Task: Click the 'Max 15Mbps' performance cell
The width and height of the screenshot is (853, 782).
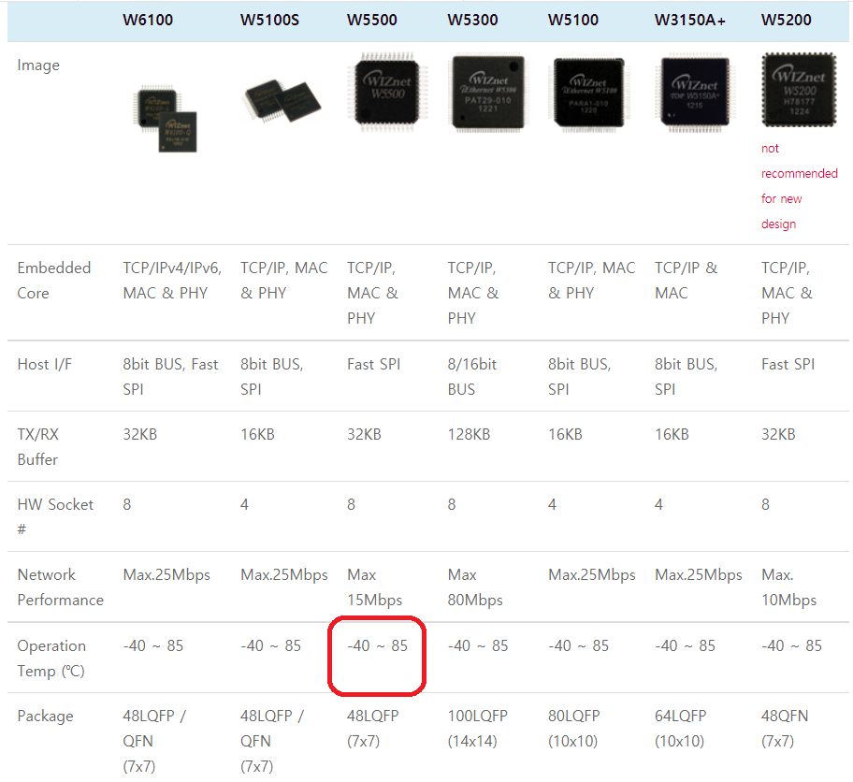Action: 375,587
